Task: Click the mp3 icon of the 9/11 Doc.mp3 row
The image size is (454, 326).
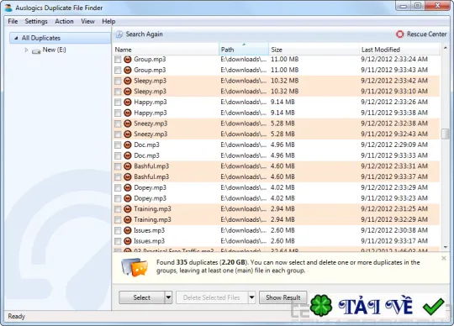Action: (128, 155)
